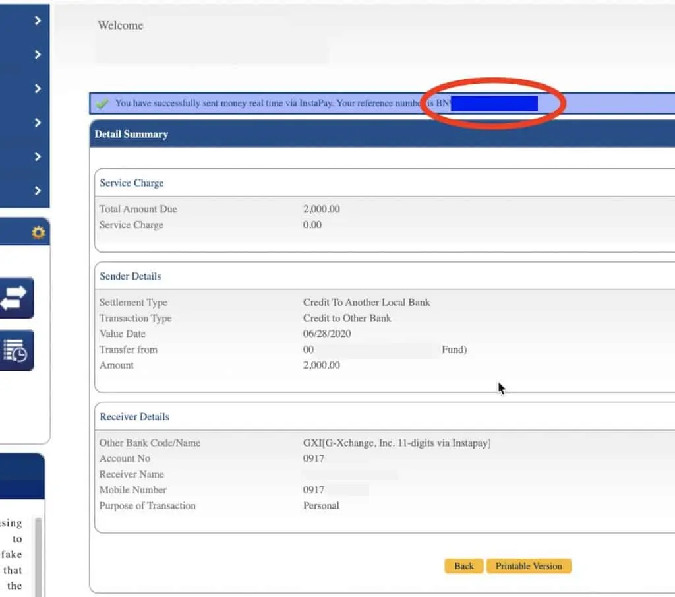675x597 pixels.
Task: Open the scheduled transactions list-clock icon
Action: (16, 350)
